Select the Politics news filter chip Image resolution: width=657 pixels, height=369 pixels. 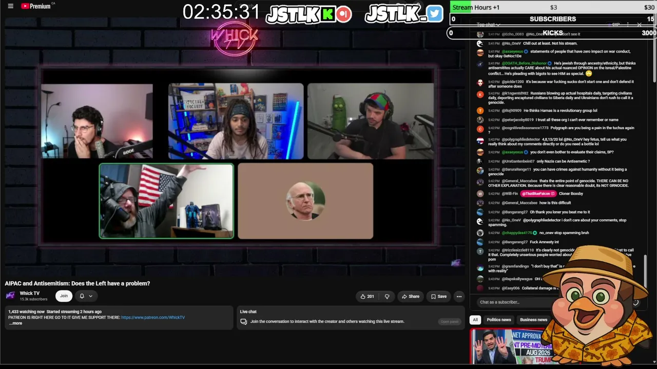[x=499, y=320]
